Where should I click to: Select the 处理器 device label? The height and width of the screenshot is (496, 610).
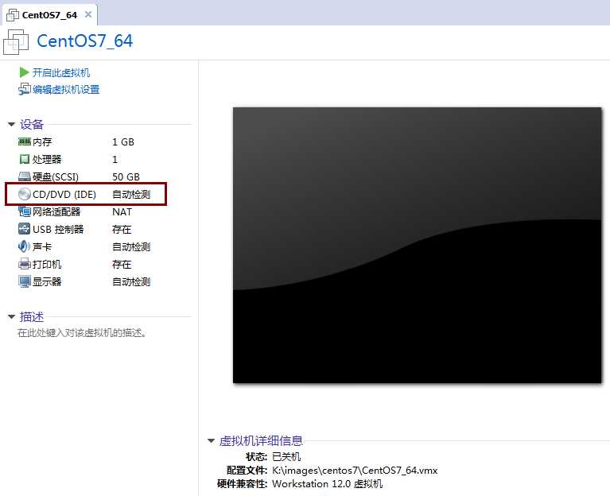[47, 160]
